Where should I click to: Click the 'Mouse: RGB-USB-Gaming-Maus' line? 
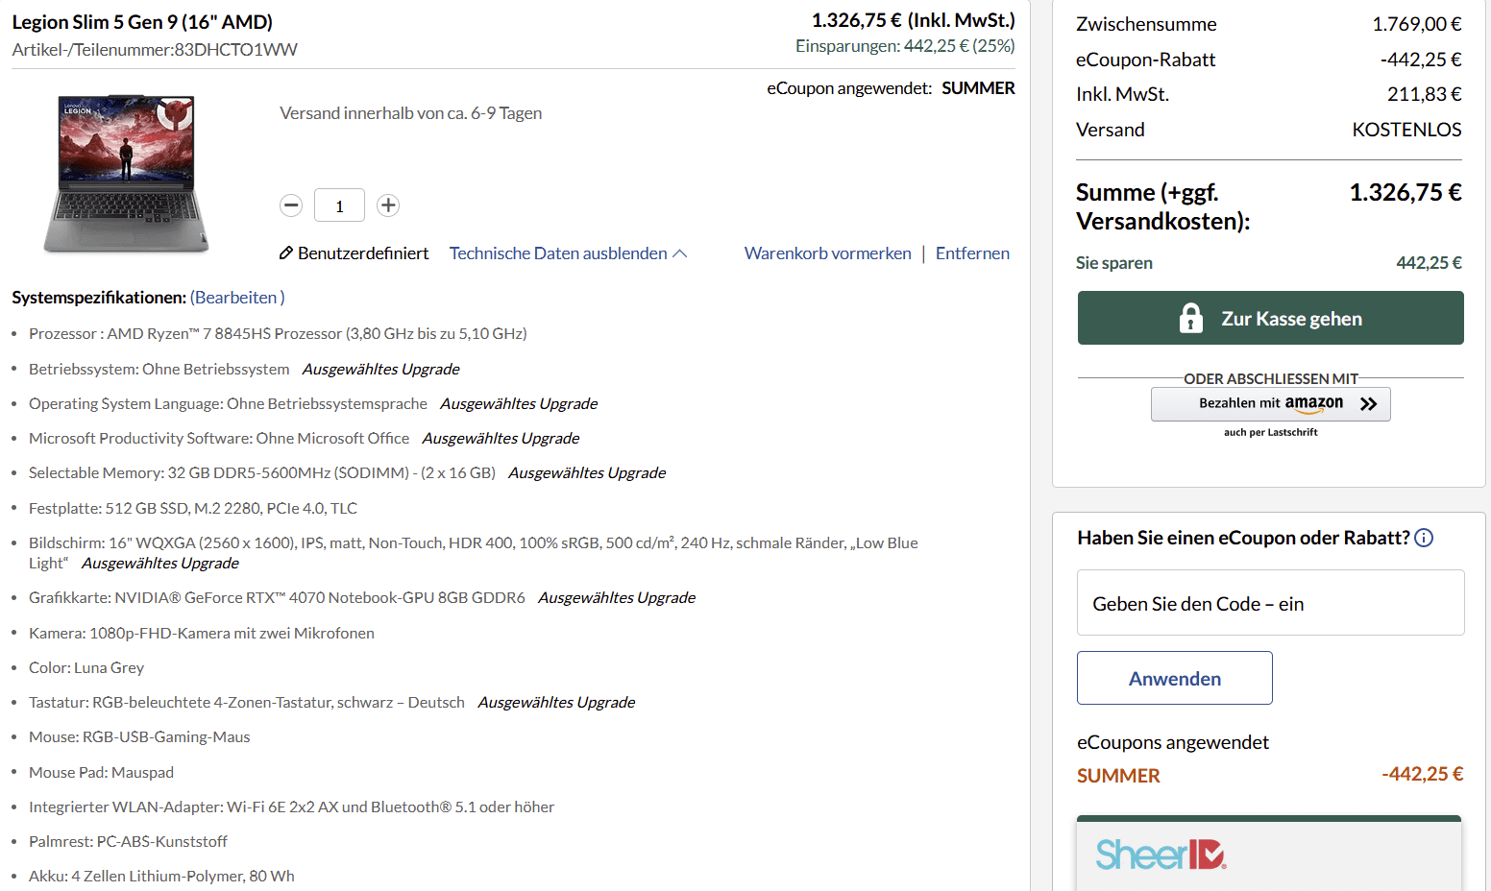tap(139, 736)
